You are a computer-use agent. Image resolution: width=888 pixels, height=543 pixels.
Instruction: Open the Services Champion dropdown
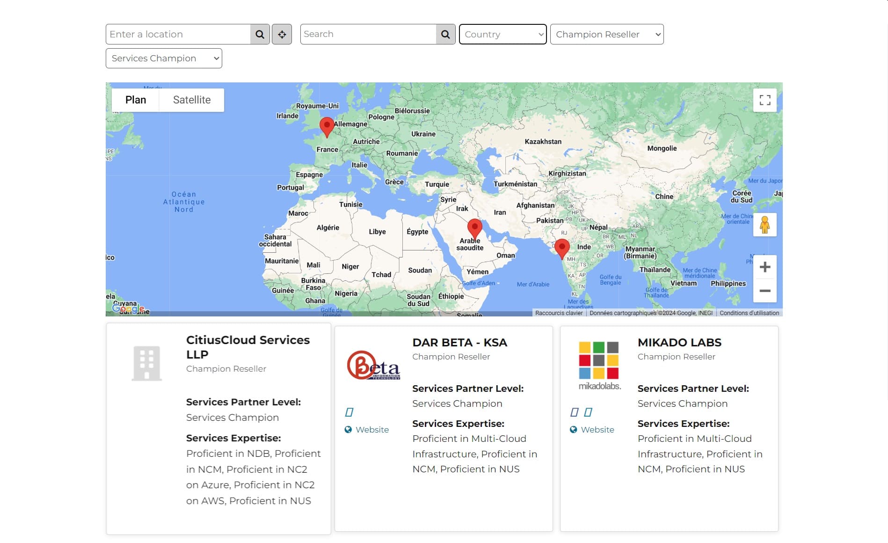tap(164, 58)
